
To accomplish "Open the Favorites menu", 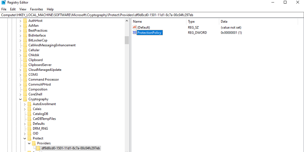I will point(36,9).
